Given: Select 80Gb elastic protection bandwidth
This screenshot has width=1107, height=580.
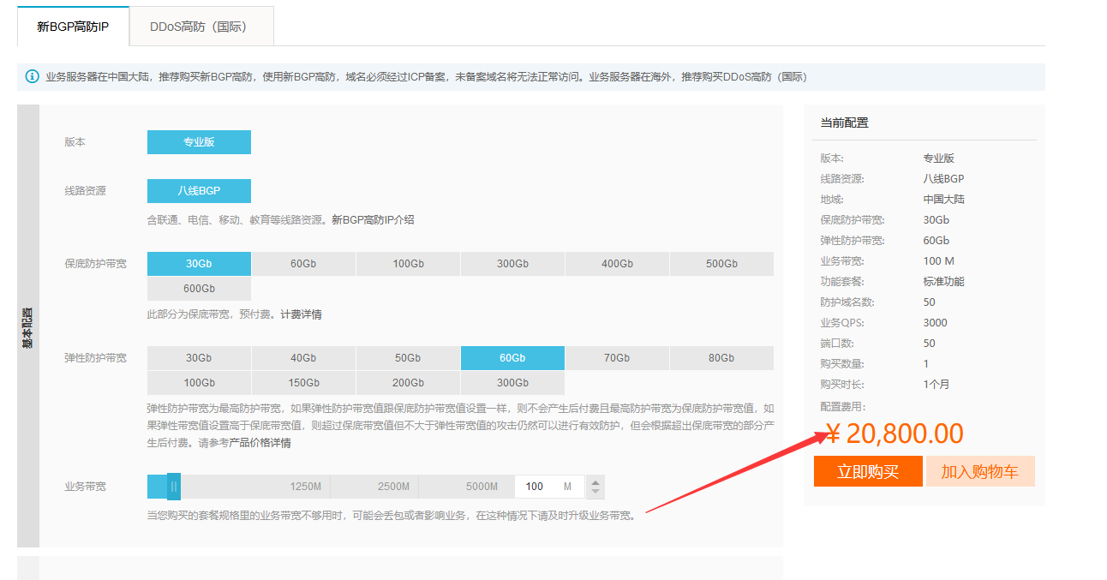Looking at the screenshot, I should point(721,358).
